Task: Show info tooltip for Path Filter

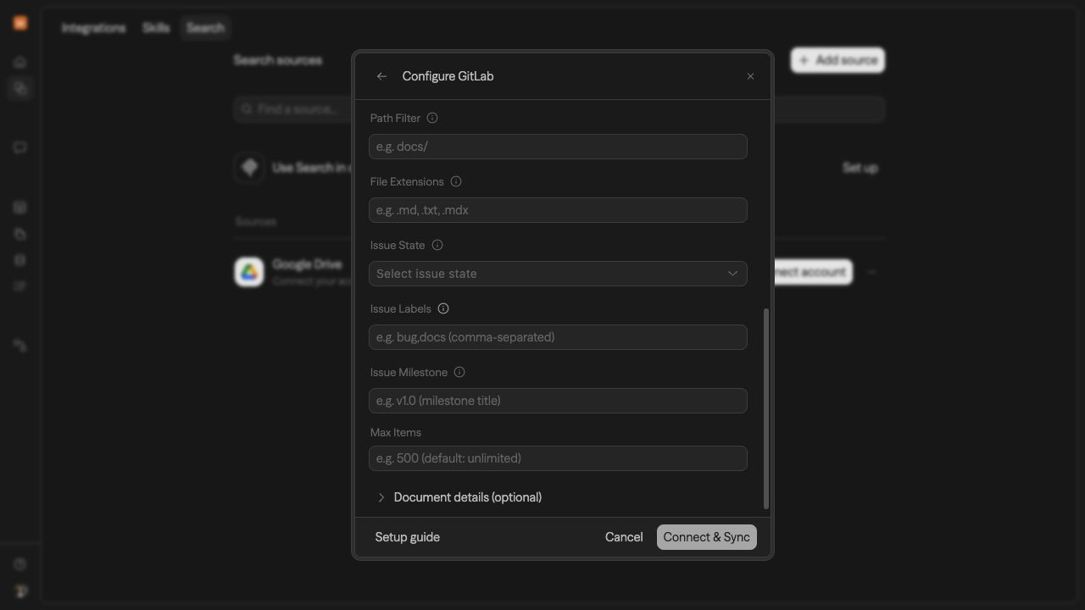Action: tap(432, 118)
